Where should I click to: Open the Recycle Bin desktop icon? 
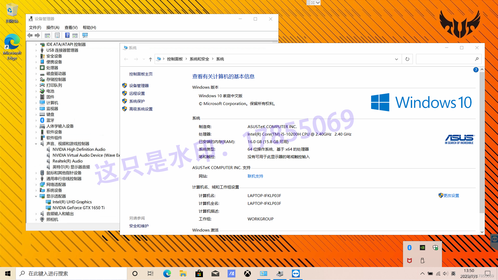tap(12, 13)
